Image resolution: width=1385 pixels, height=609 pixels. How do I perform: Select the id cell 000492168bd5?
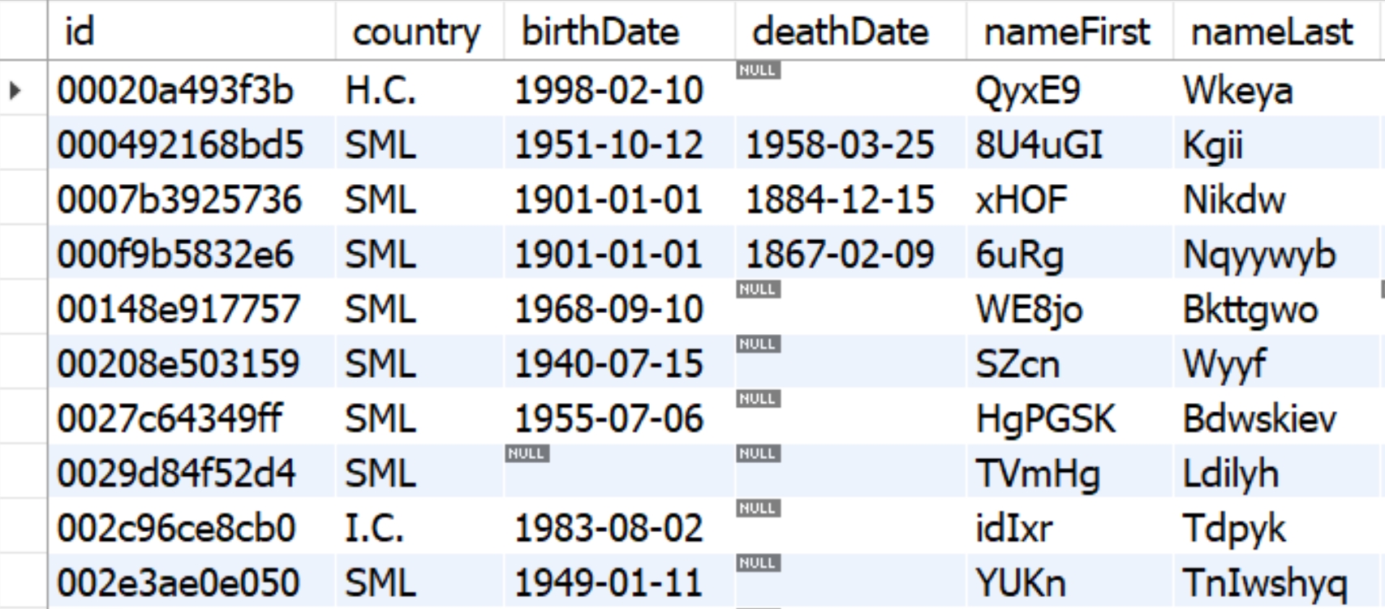[179, 145]
